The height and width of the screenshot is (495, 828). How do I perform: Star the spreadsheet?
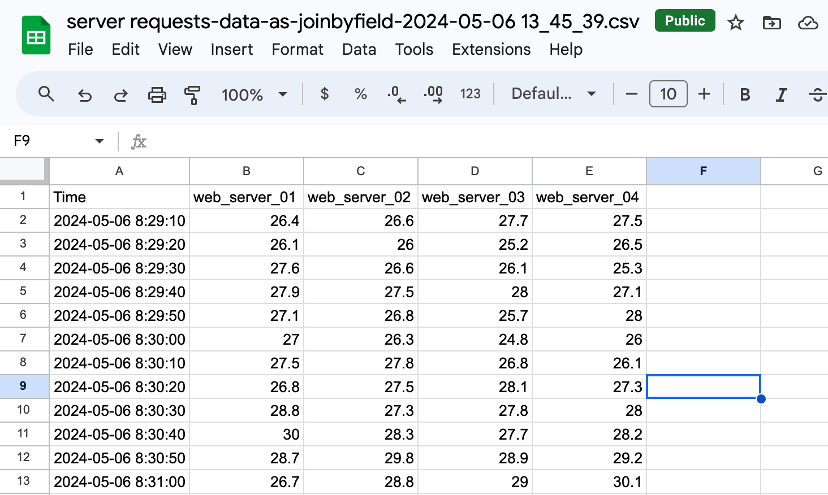pos(735,23)
